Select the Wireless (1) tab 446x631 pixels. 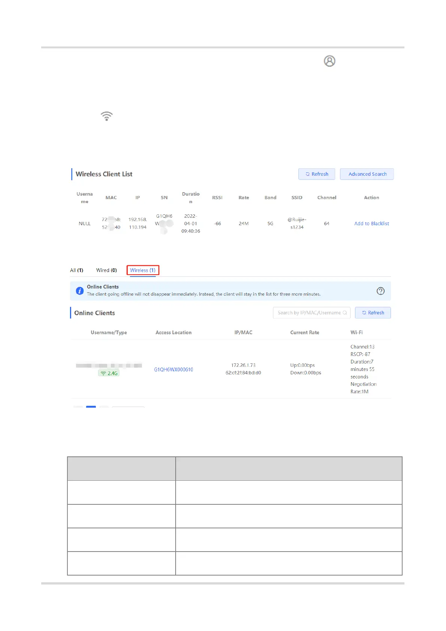click(143, 270)
